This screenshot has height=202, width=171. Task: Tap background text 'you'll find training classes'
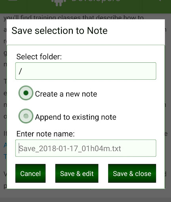click(42, 17)
